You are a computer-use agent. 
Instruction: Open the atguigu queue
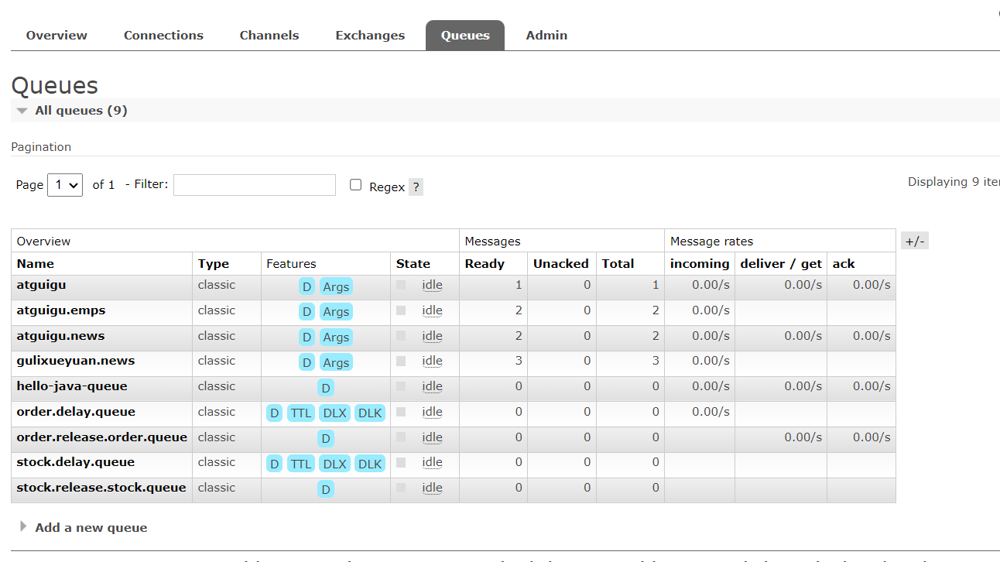(42, 285)
